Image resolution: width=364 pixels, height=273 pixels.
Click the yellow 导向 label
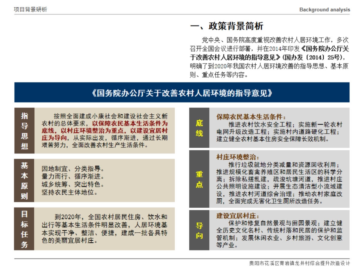(x=199, y=230)
